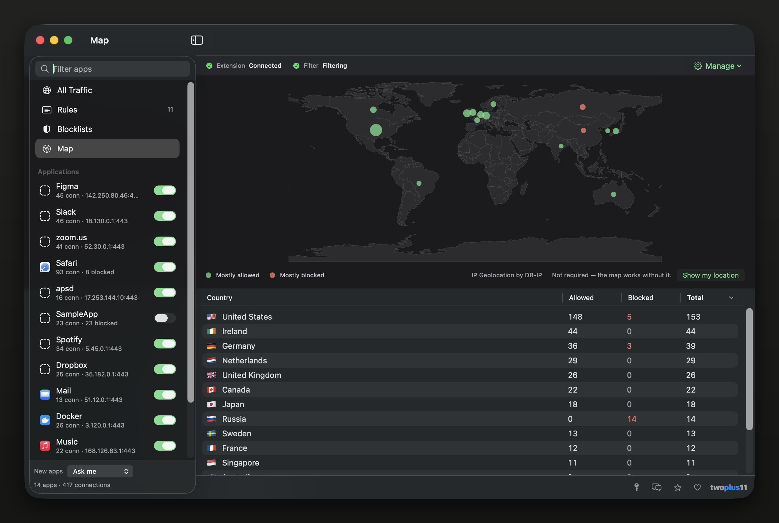Focus the Filter apps search field

(113, 69)
